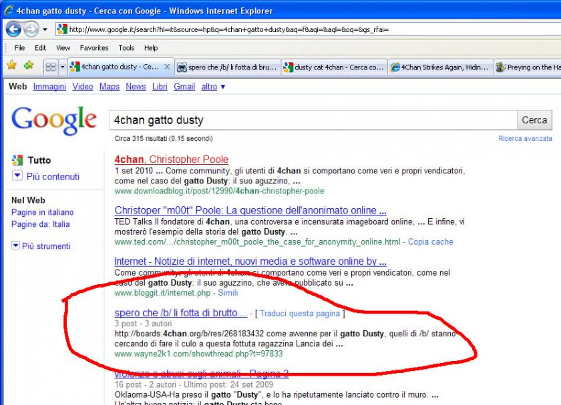
Task: Filter by 'Pagine da: Italia'
Action: tap(41, 224)
